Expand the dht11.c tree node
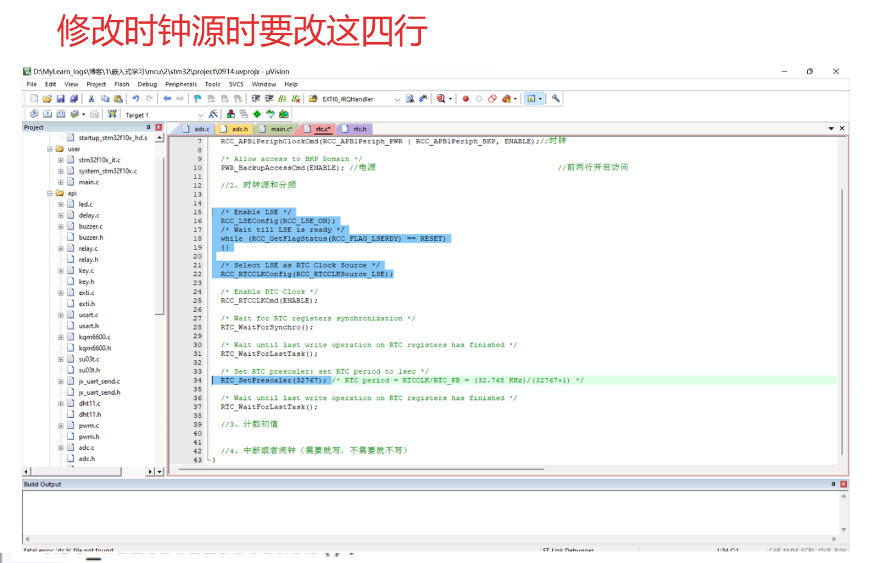The width and height of the screenshot is (879, 563). [61, 404]
